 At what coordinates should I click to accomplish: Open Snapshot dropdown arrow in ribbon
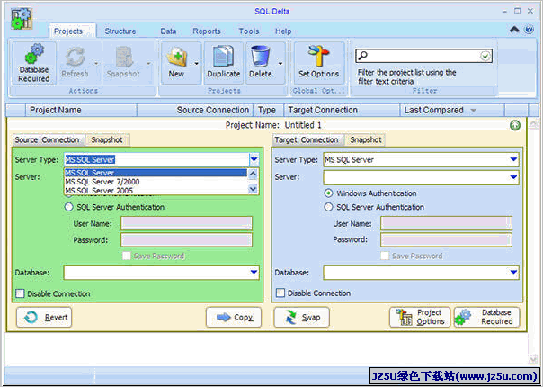(x=148, y=64)
